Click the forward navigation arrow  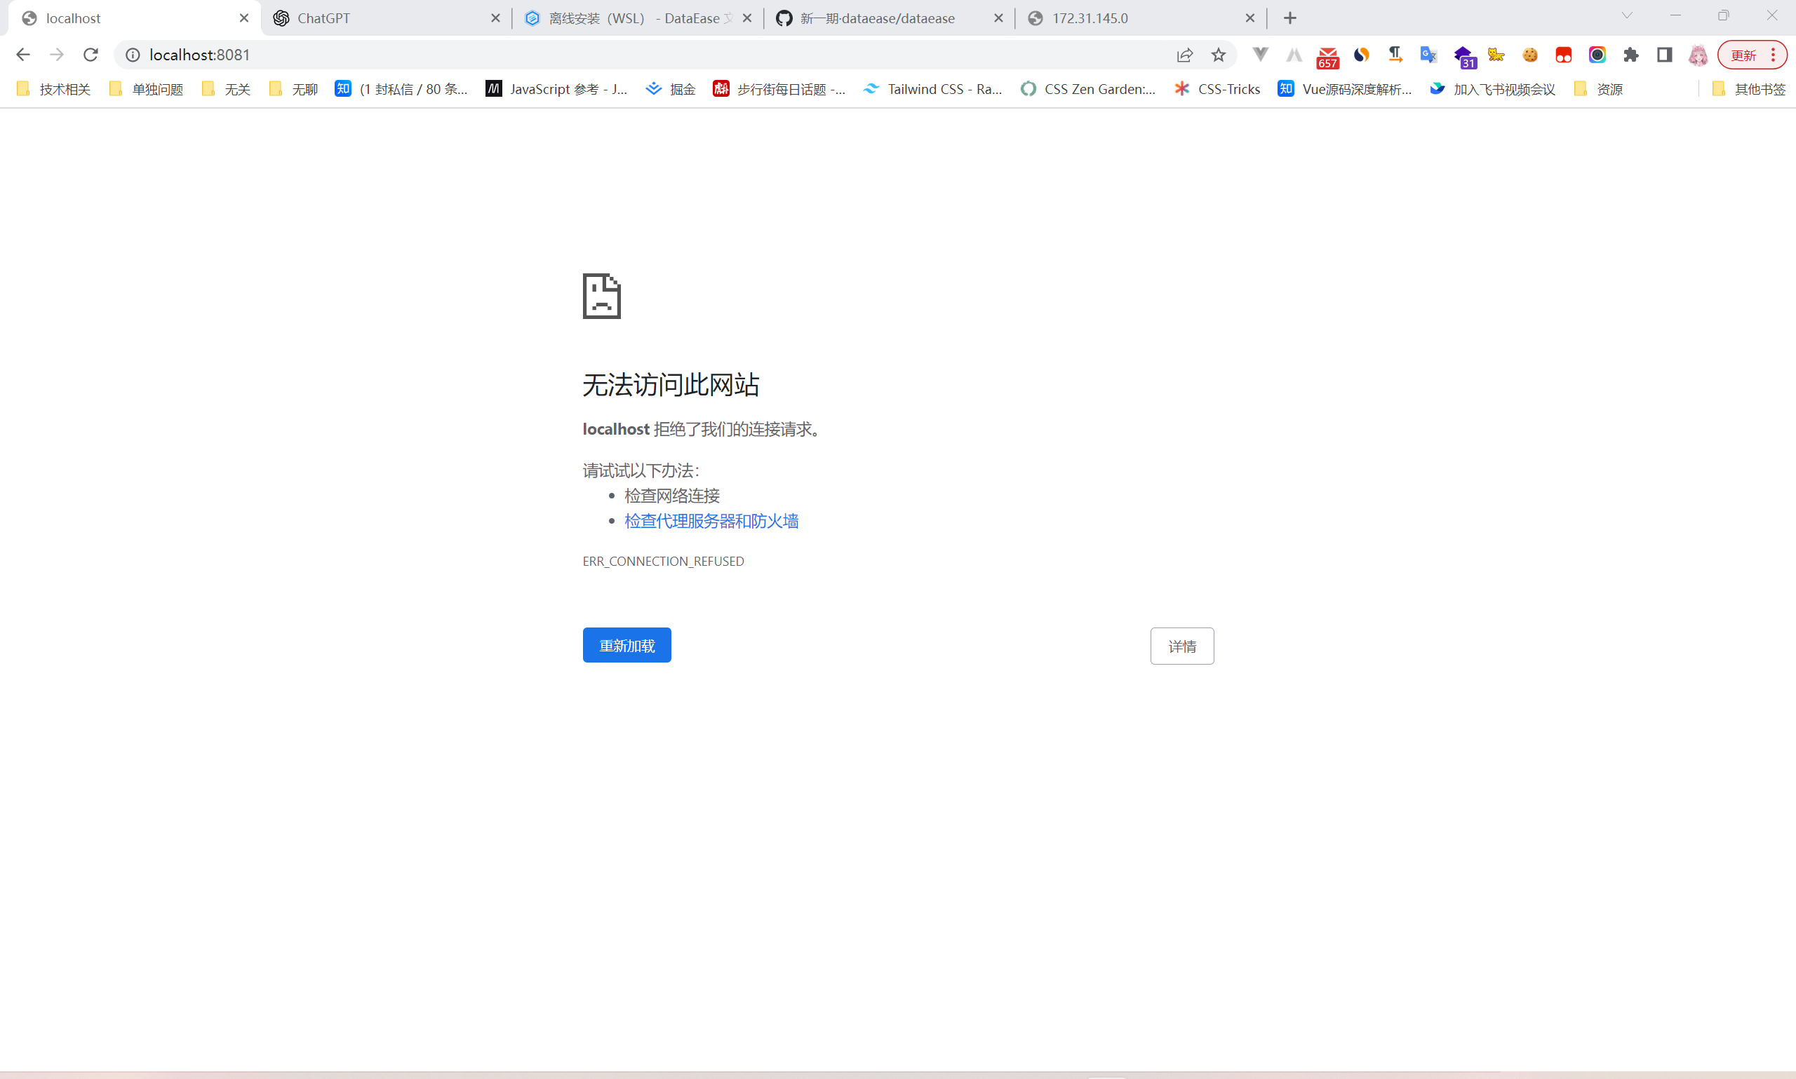tap(57, 55)
